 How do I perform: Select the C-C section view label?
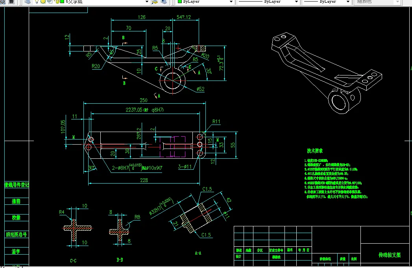coord(73,261)
